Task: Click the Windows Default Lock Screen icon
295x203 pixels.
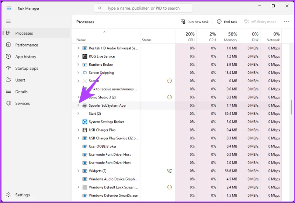Action: click(85, 187)
